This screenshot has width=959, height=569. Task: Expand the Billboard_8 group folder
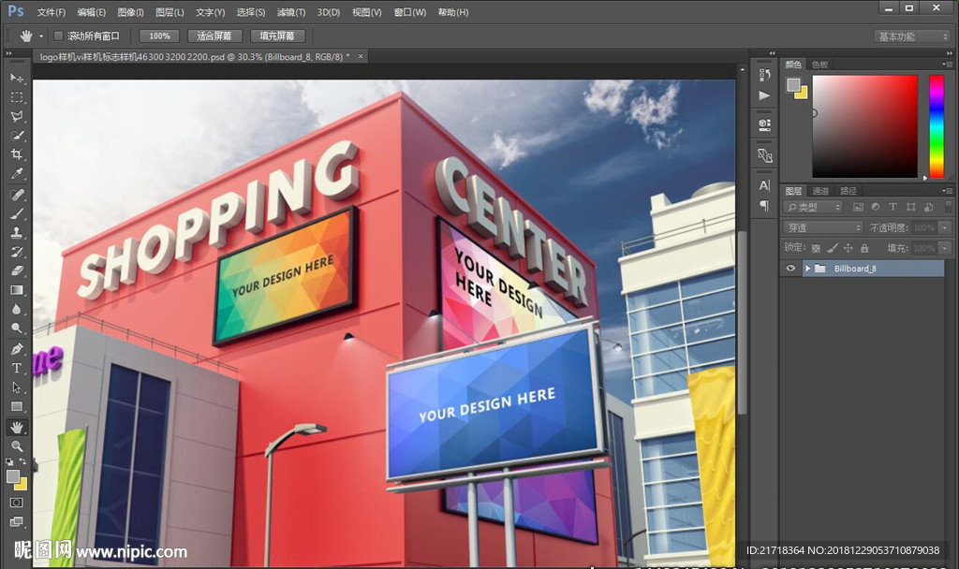point(807,269)
